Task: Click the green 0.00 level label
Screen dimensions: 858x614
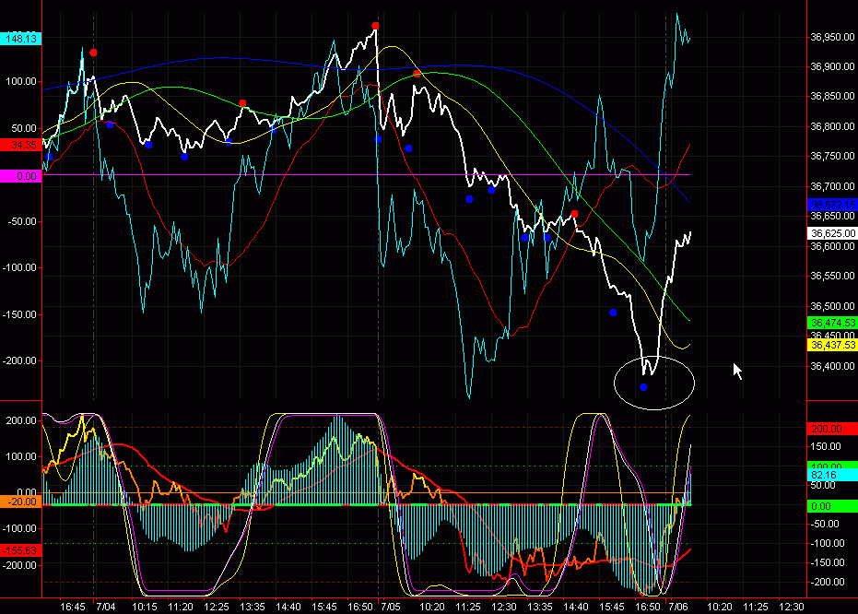Action: coord(832,506)
